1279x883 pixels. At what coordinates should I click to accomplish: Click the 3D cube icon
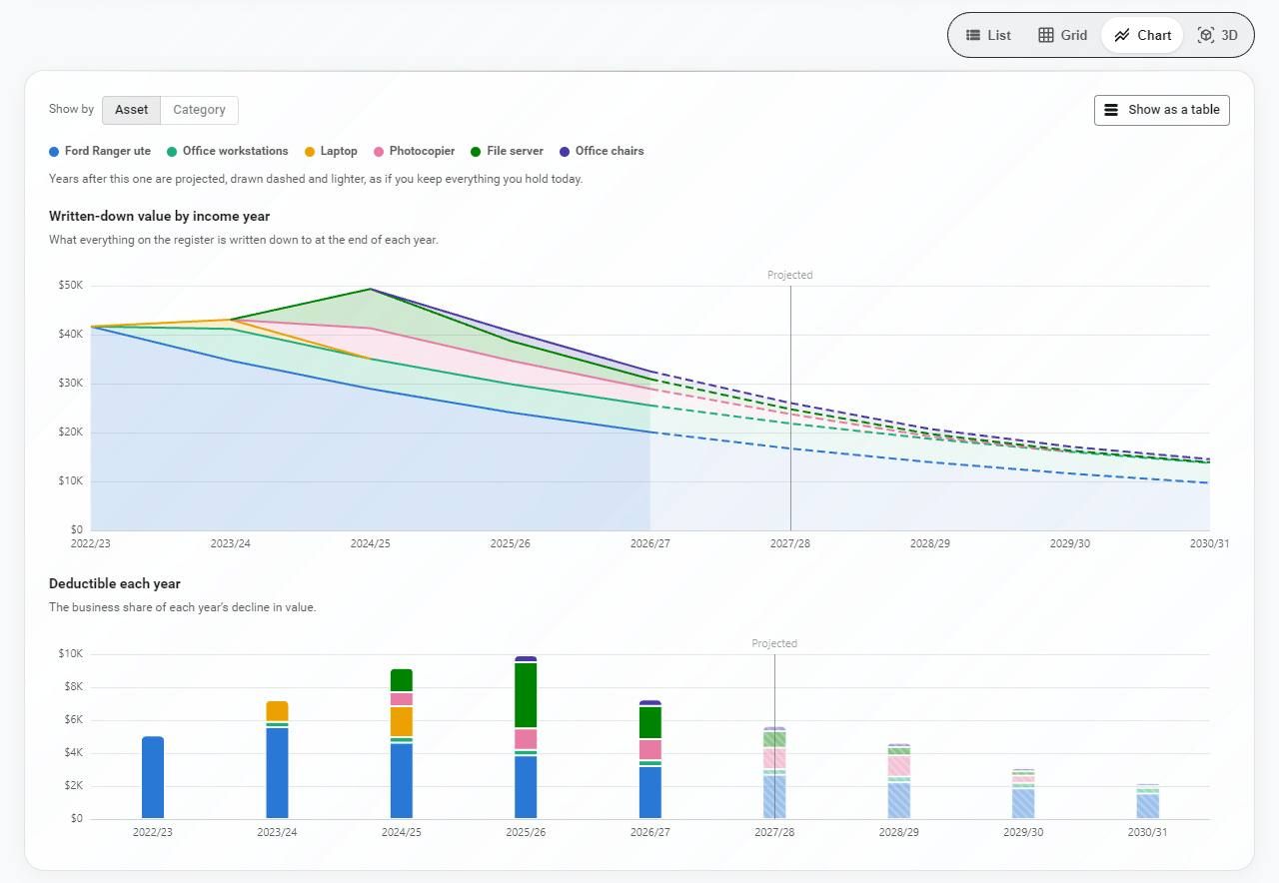click(1205, 35)
